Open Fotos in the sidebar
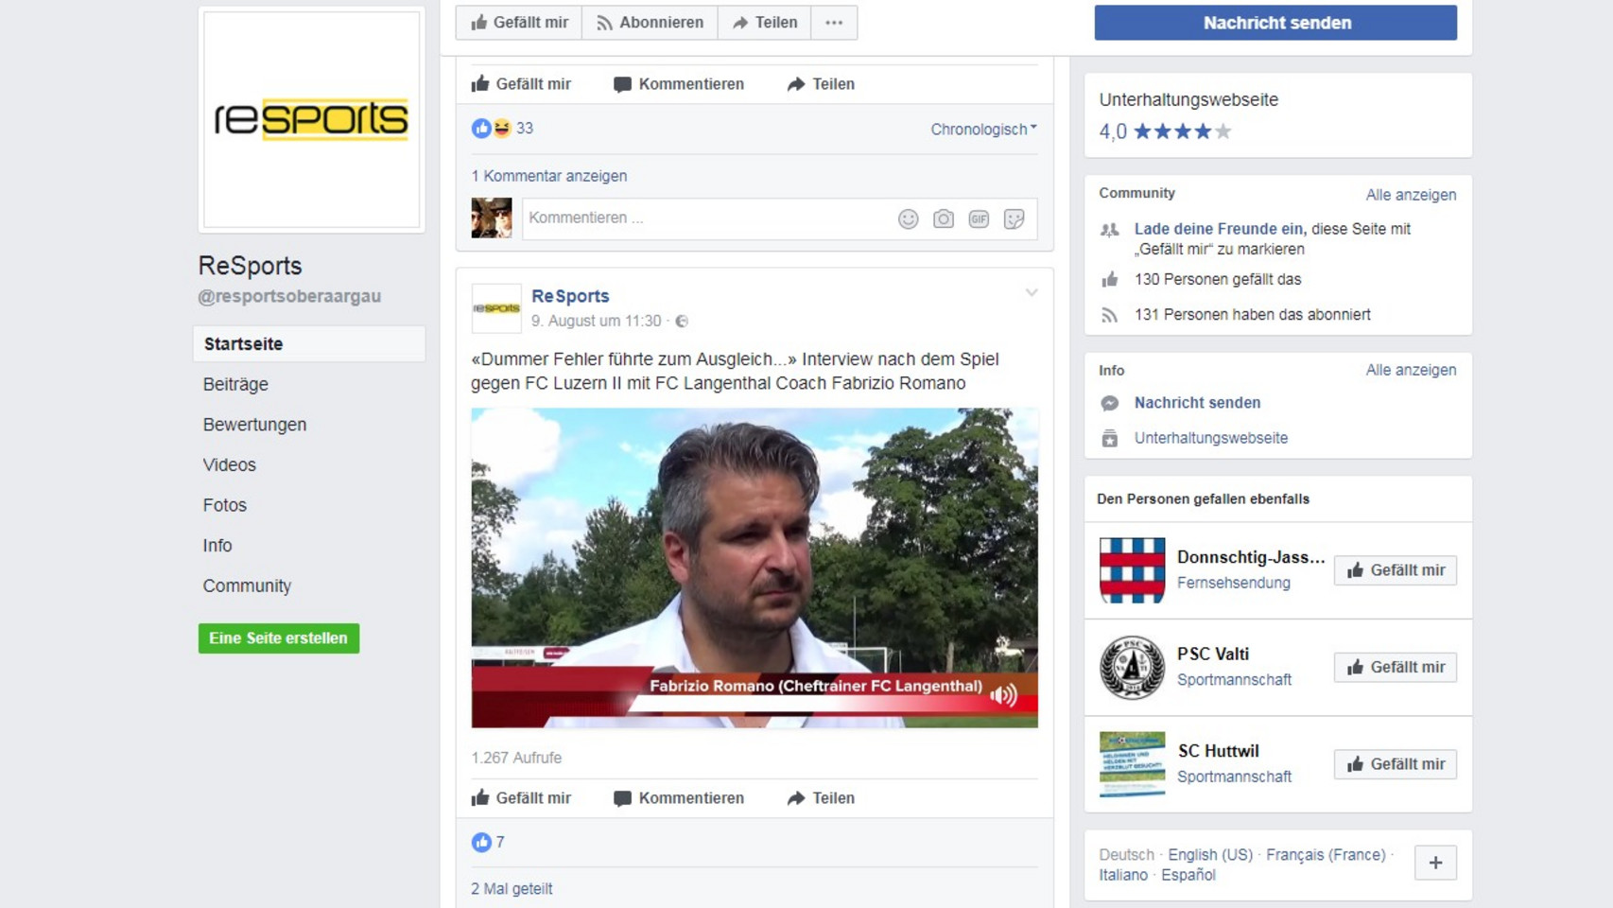Screen dimensions: 1613x908 coord(224,505)
